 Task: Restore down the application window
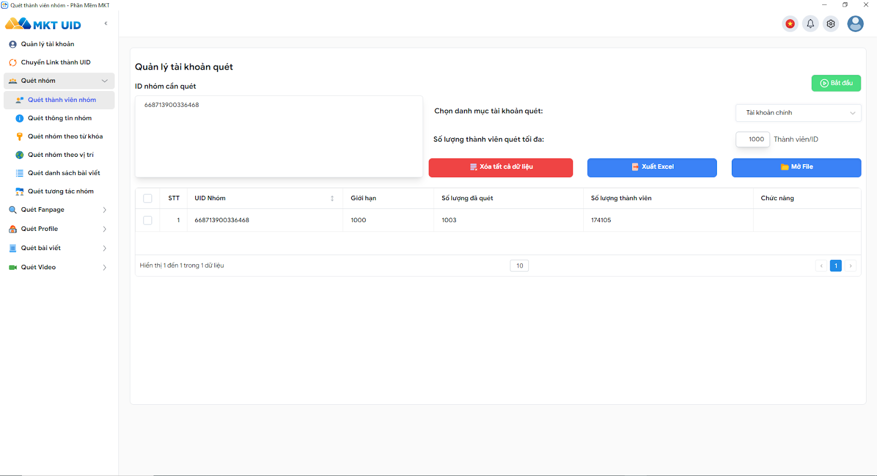pyautogui.click(x=845, y=5)
